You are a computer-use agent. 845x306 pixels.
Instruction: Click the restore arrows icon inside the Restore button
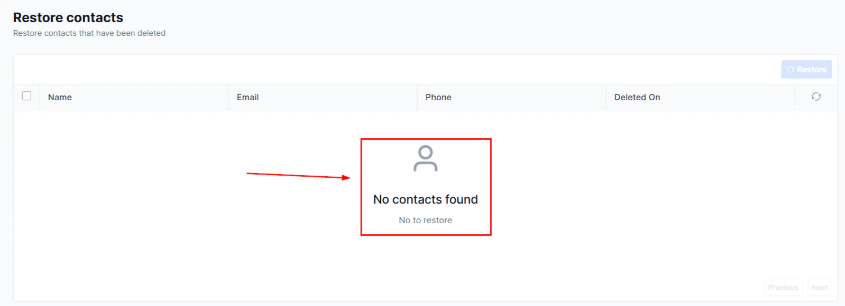(x=791, y=69)
